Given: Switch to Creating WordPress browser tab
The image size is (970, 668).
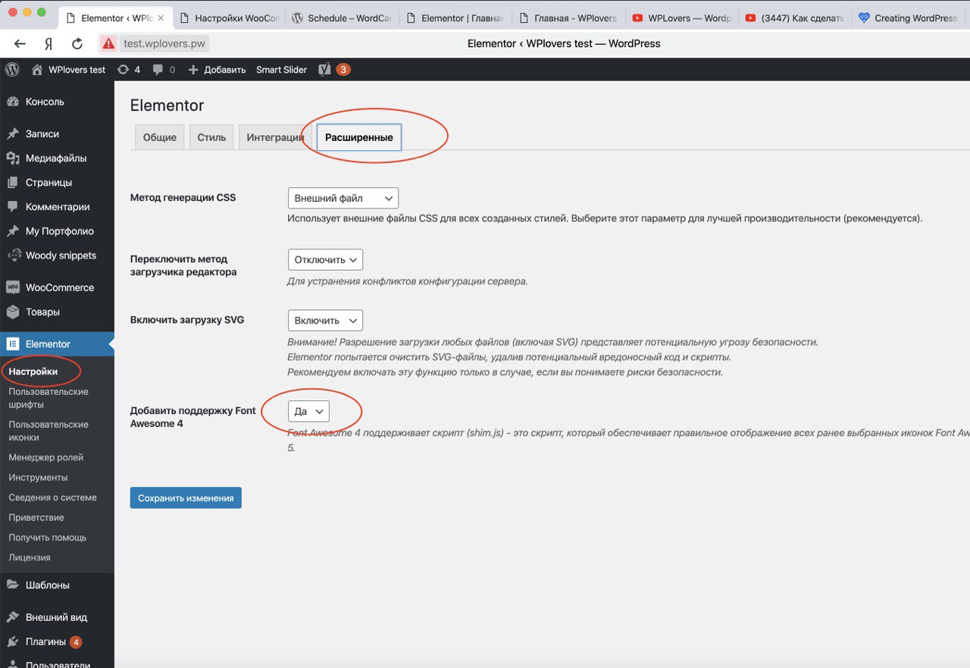Looking at the screenshot, I should (909, 18).
